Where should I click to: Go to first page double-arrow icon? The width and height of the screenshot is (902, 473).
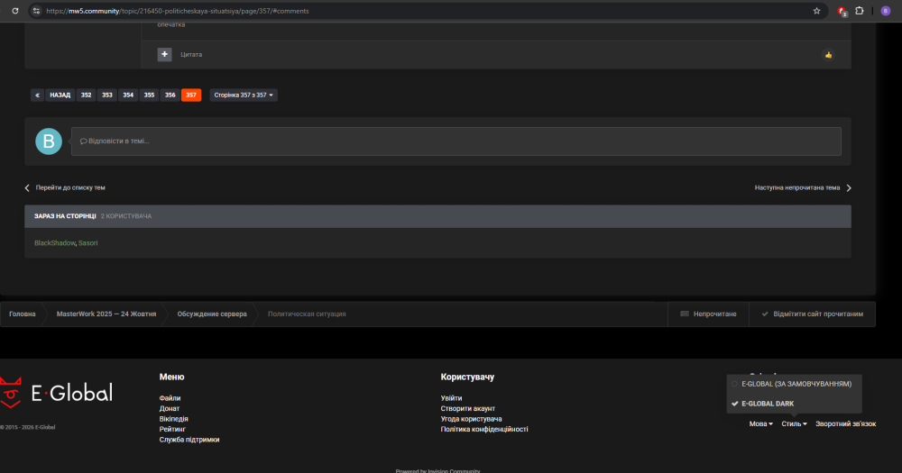pyautogui.click(x=37, y=95)
